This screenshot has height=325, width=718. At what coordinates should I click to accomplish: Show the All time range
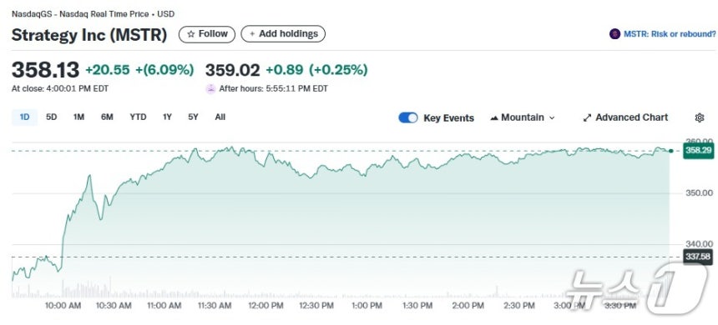220,117
